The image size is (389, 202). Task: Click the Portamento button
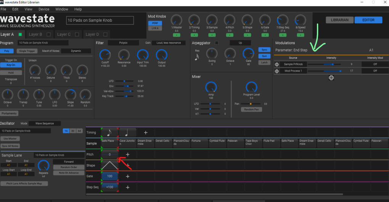[x=9, y=114]
